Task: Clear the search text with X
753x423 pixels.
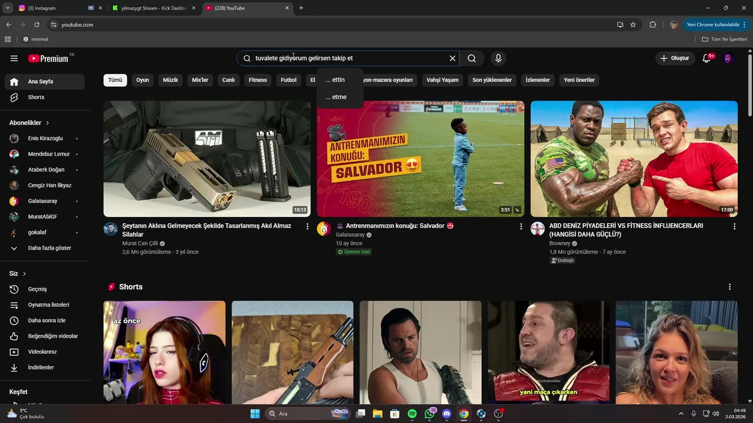Action: coord(452,58)
